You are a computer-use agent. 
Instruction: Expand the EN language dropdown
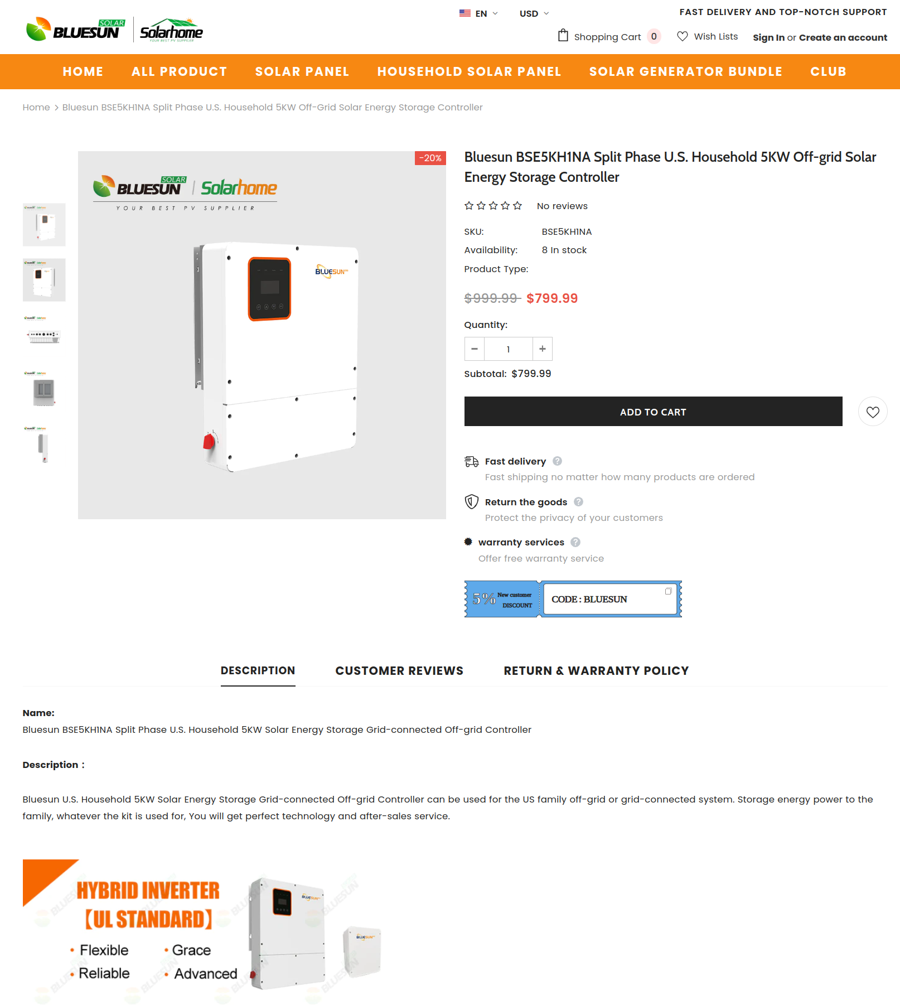[478, 13]
